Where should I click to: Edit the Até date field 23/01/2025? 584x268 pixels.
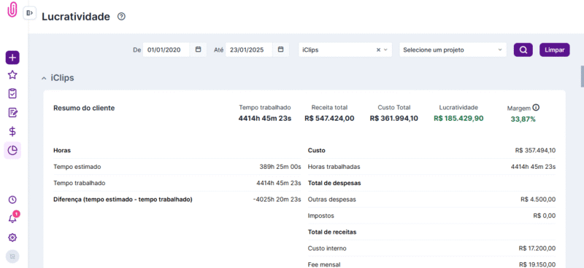(x=249, y=50)
